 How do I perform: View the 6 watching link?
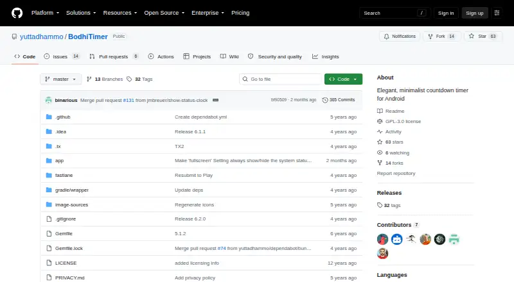(x=393, y=153)
